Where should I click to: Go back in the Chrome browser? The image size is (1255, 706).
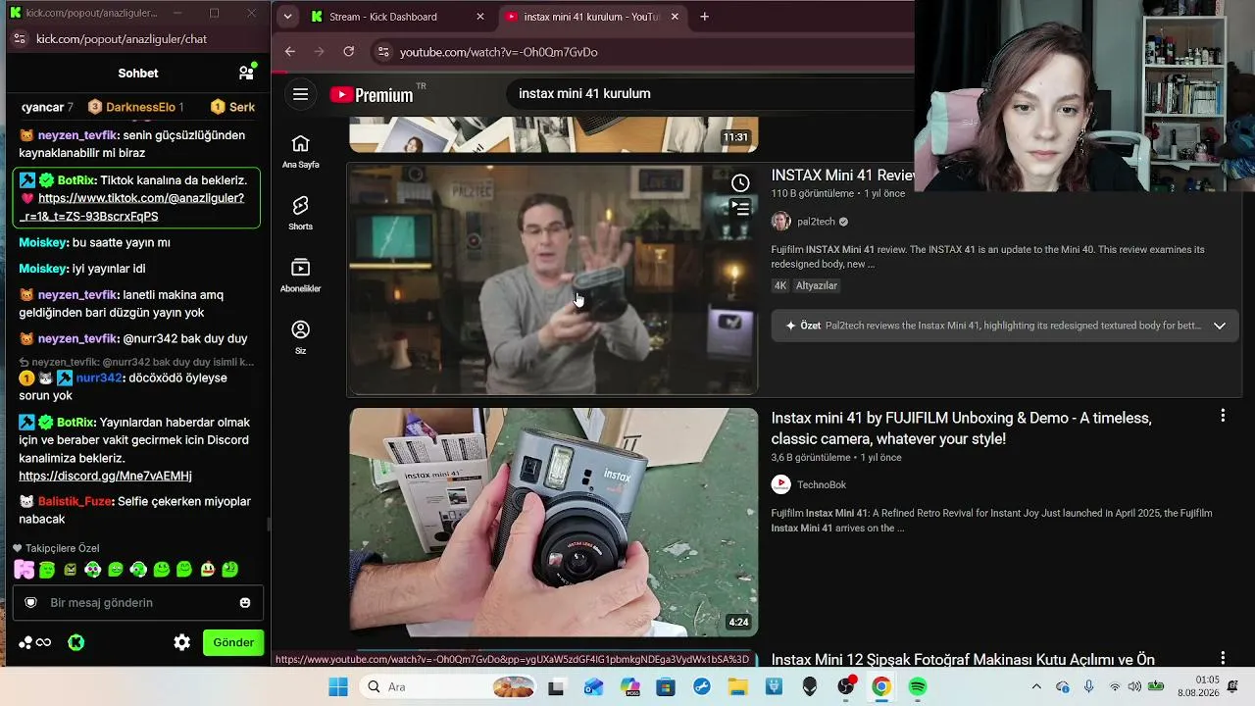(x=289, y=52)
